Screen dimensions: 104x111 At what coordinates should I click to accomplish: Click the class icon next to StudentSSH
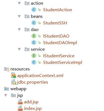(x=34, y=23)
